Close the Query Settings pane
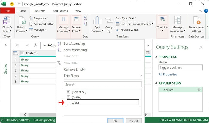209x123 pixels. point(200,47)
